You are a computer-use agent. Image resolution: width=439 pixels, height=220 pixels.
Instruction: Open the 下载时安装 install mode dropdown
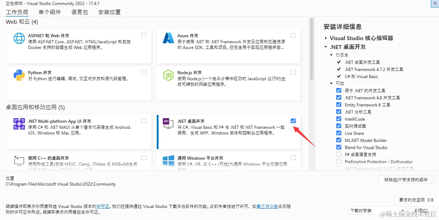click(376, 210)
